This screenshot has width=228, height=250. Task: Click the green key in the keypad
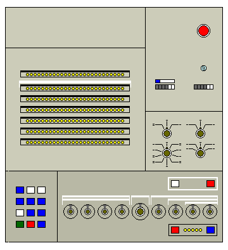tap(20, 224)
